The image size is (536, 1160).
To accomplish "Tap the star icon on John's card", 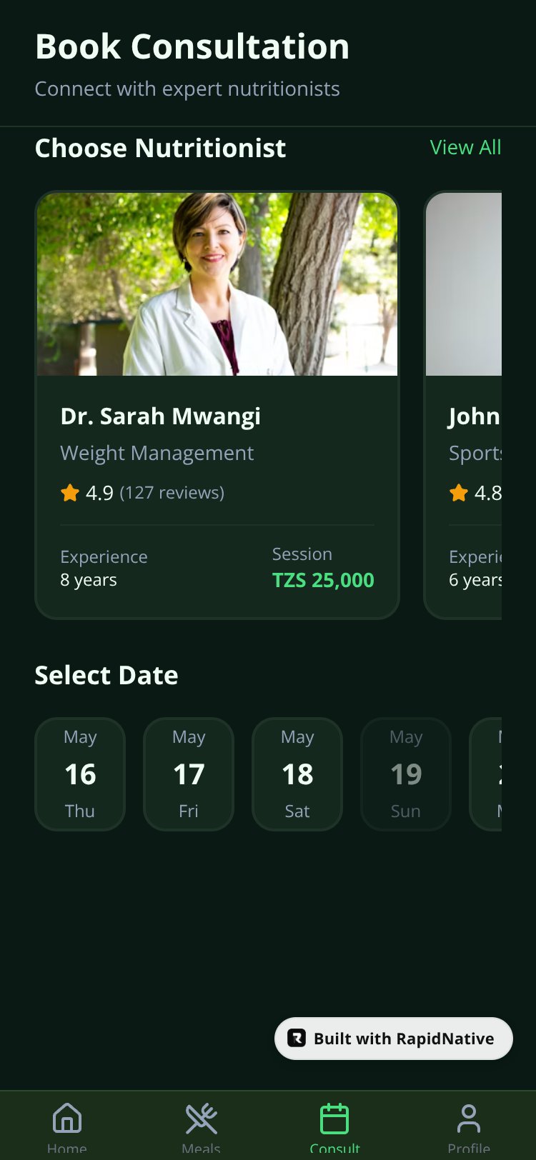I will (459, 492).
